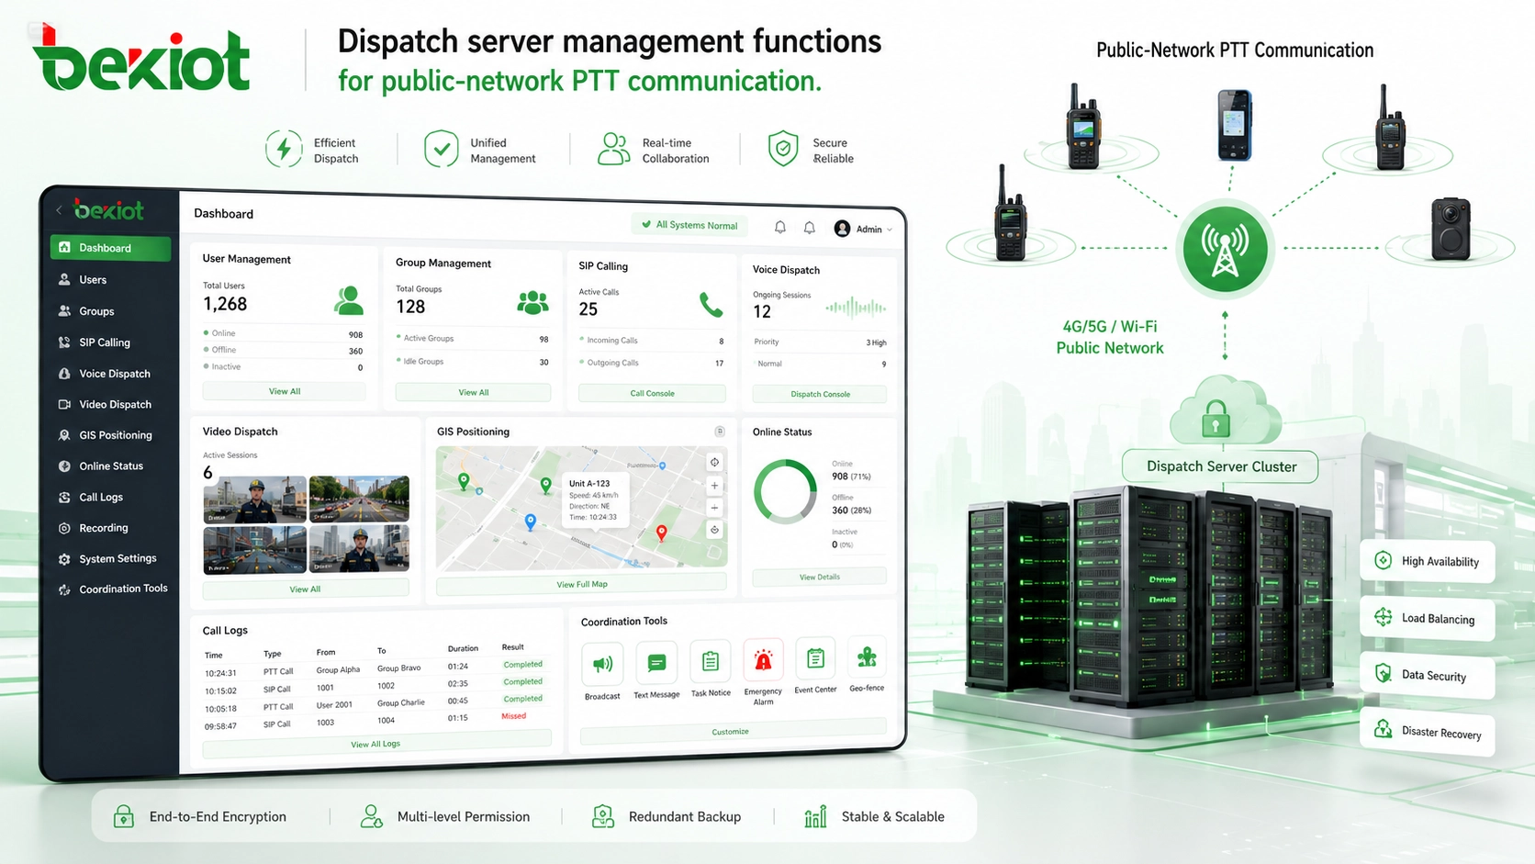1535x864 pixels.
Task: Open bottom-right video officer thumbnail
Action: click(359, 549)
